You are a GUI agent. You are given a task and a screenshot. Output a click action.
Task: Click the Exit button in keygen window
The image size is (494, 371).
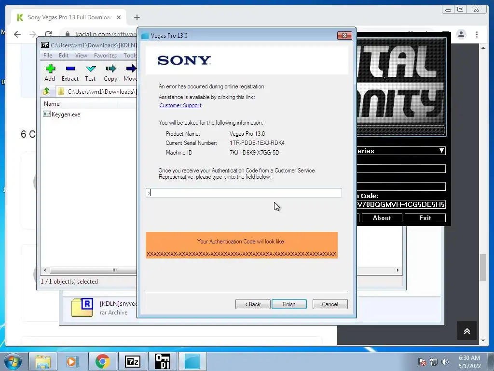point(425,218)
